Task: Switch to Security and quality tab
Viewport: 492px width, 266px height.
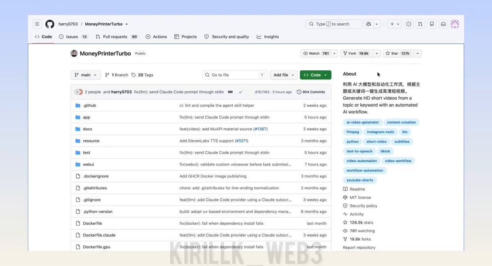Action: tap(226, 37)
